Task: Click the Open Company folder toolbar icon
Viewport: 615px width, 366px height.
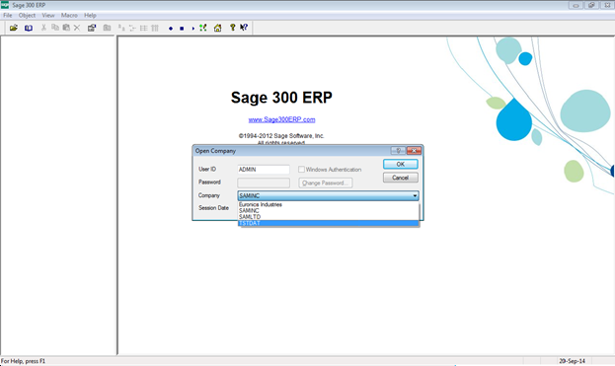Action: [x=14, y=28]
